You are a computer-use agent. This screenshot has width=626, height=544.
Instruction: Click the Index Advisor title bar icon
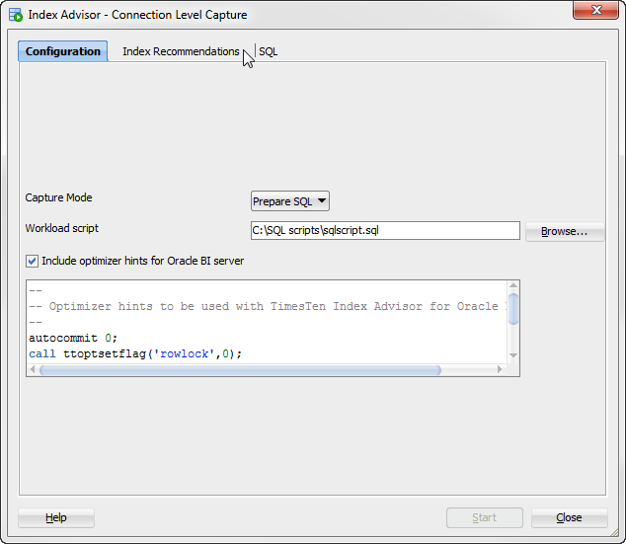pos(16,15)
